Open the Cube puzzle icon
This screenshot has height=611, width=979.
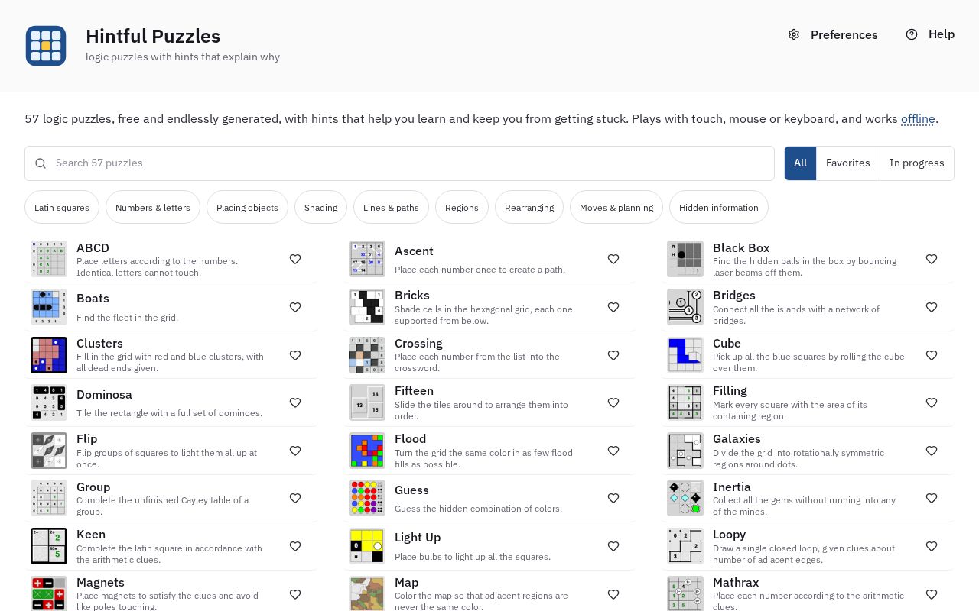pos(685,355)
